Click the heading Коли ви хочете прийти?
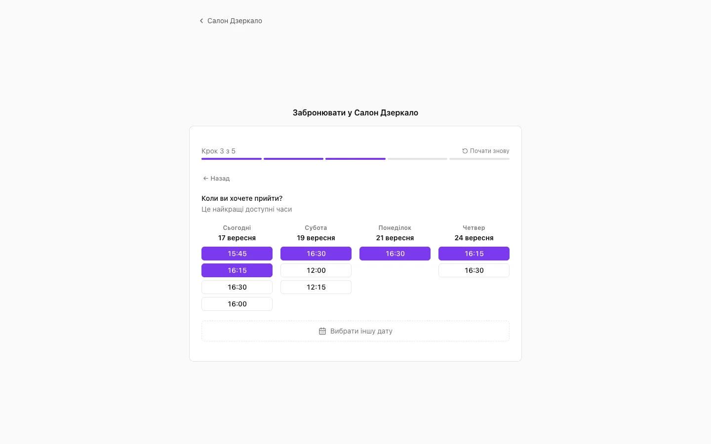The width and height of the screenshot is (711, 444). [242, 198]
